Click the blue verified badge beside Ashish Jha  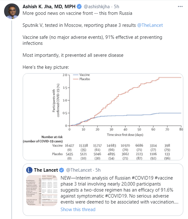(79, 7)
